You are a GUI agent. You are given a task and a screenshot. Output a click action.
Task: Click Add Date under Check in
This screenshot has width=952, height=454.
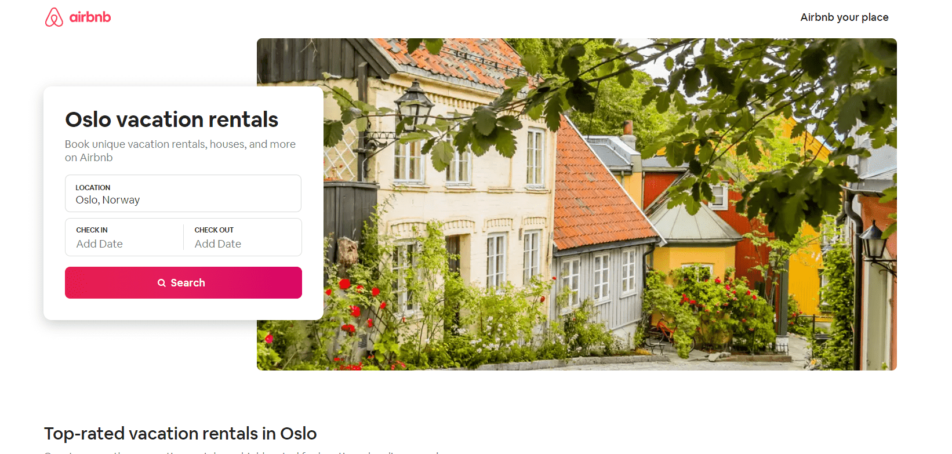coord(100,244)
